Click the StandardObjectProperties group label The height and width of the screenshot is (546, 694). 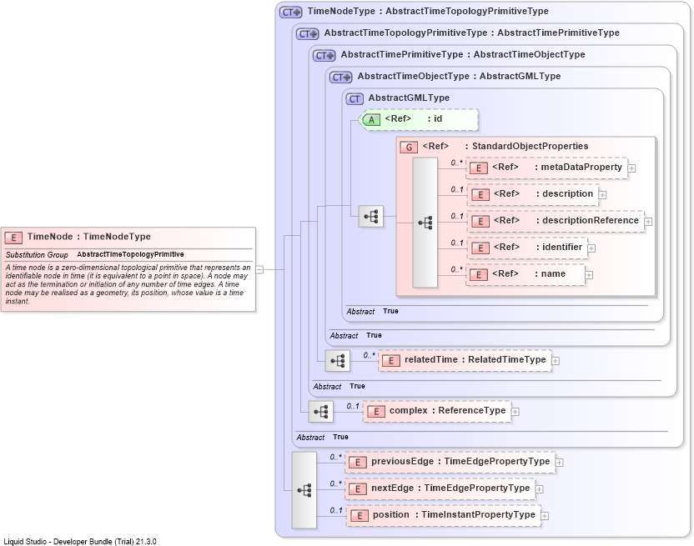click(505, 147)
